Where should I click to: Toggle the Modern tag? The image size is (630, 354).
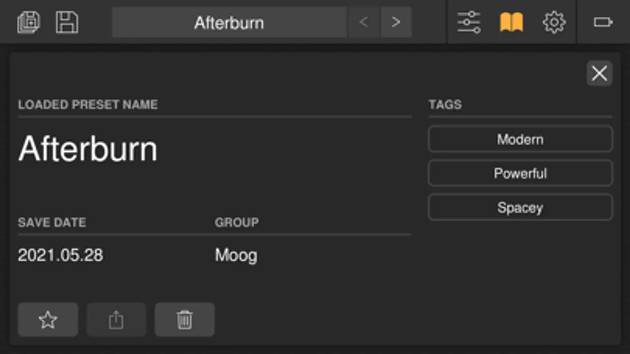pos(520,139)
